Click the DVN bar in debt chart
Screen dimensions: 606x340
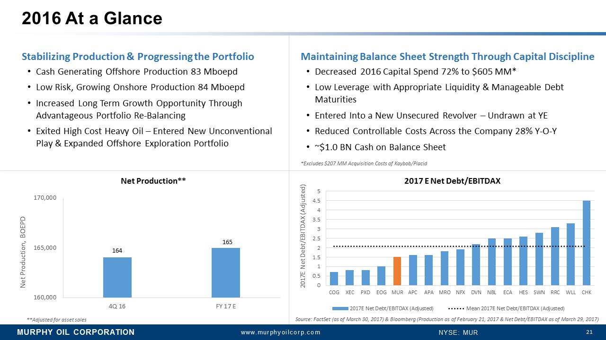(476, 264)
